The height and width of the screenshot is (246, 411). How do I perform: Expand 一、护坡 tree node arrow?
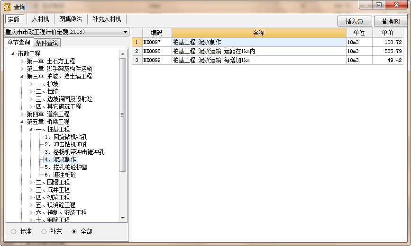click(31, 84)
